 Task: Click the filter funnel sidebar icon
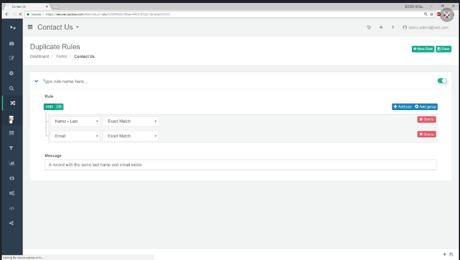tap(11, 148)
